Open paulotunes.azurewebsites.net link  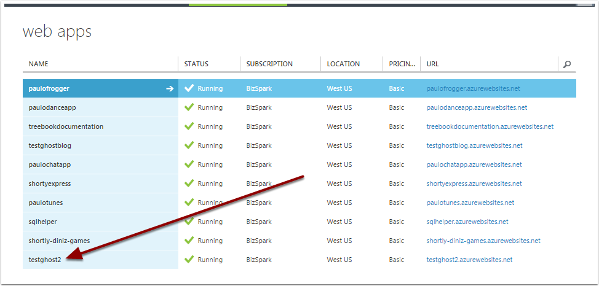point(470,203)
